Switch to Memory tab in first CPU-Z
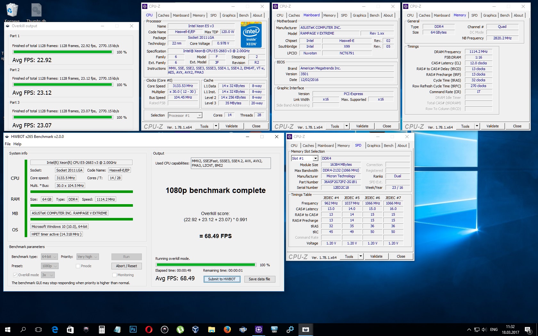Screen dimensions: 538x336 tap(199, 15)
